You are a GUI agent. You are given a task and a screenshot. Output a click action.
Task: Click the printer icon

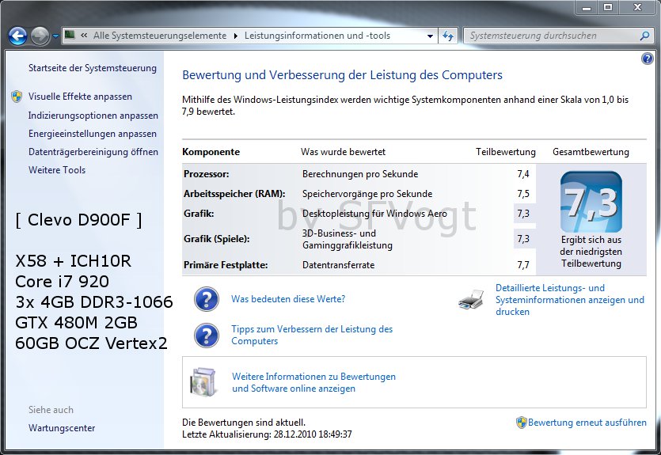point(471,300)
